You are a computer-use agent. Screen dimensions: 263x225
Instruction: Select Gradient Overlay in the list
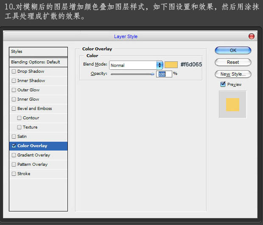tap(34, 155)
